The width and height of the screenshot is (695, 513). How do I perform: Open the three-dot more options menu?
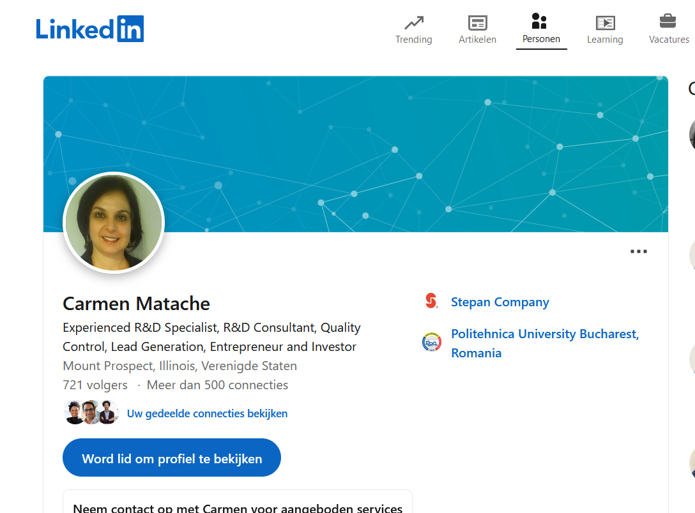(639, 251)
